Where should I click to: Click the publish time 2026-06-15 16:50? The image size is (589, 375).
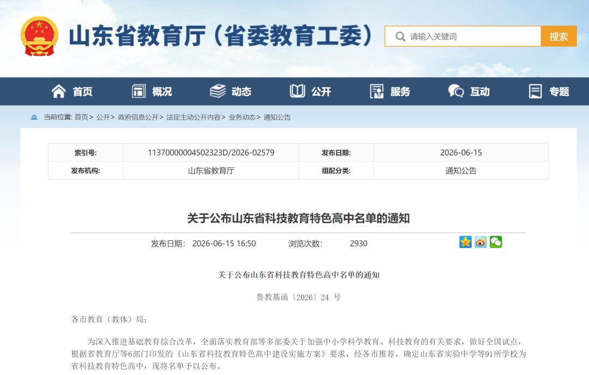(224, 244)
